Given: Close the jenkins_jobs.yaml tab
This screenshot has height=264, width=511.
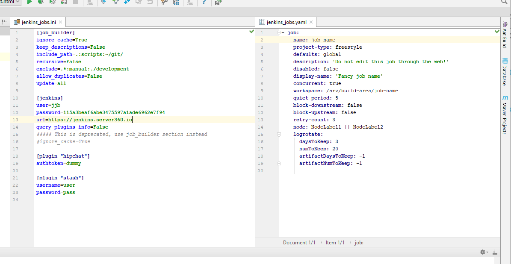Looking at the screenshot, I should pyautogui.click(x=311, y=22).
